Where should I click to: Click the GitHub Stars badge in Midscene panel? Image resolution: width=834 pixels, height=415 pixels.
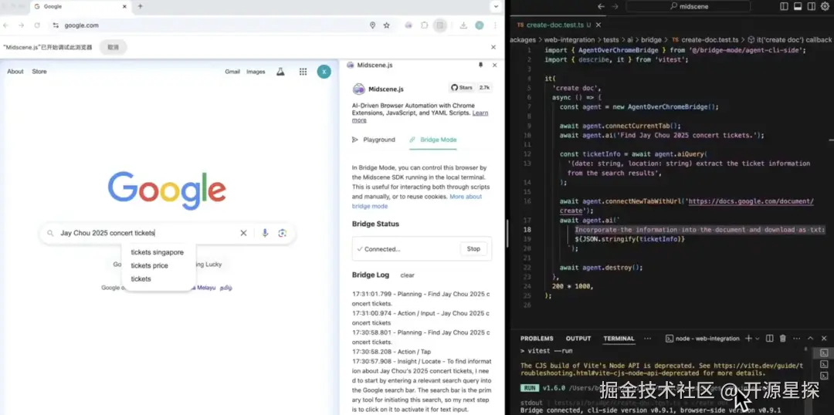[x=471, y=87]
